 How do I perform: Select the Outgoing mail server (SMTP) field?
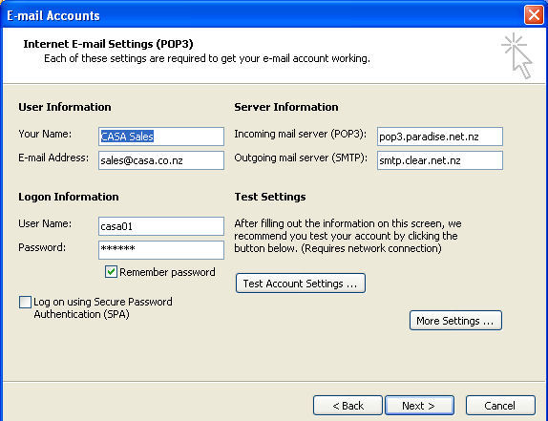tap(440, 160)
